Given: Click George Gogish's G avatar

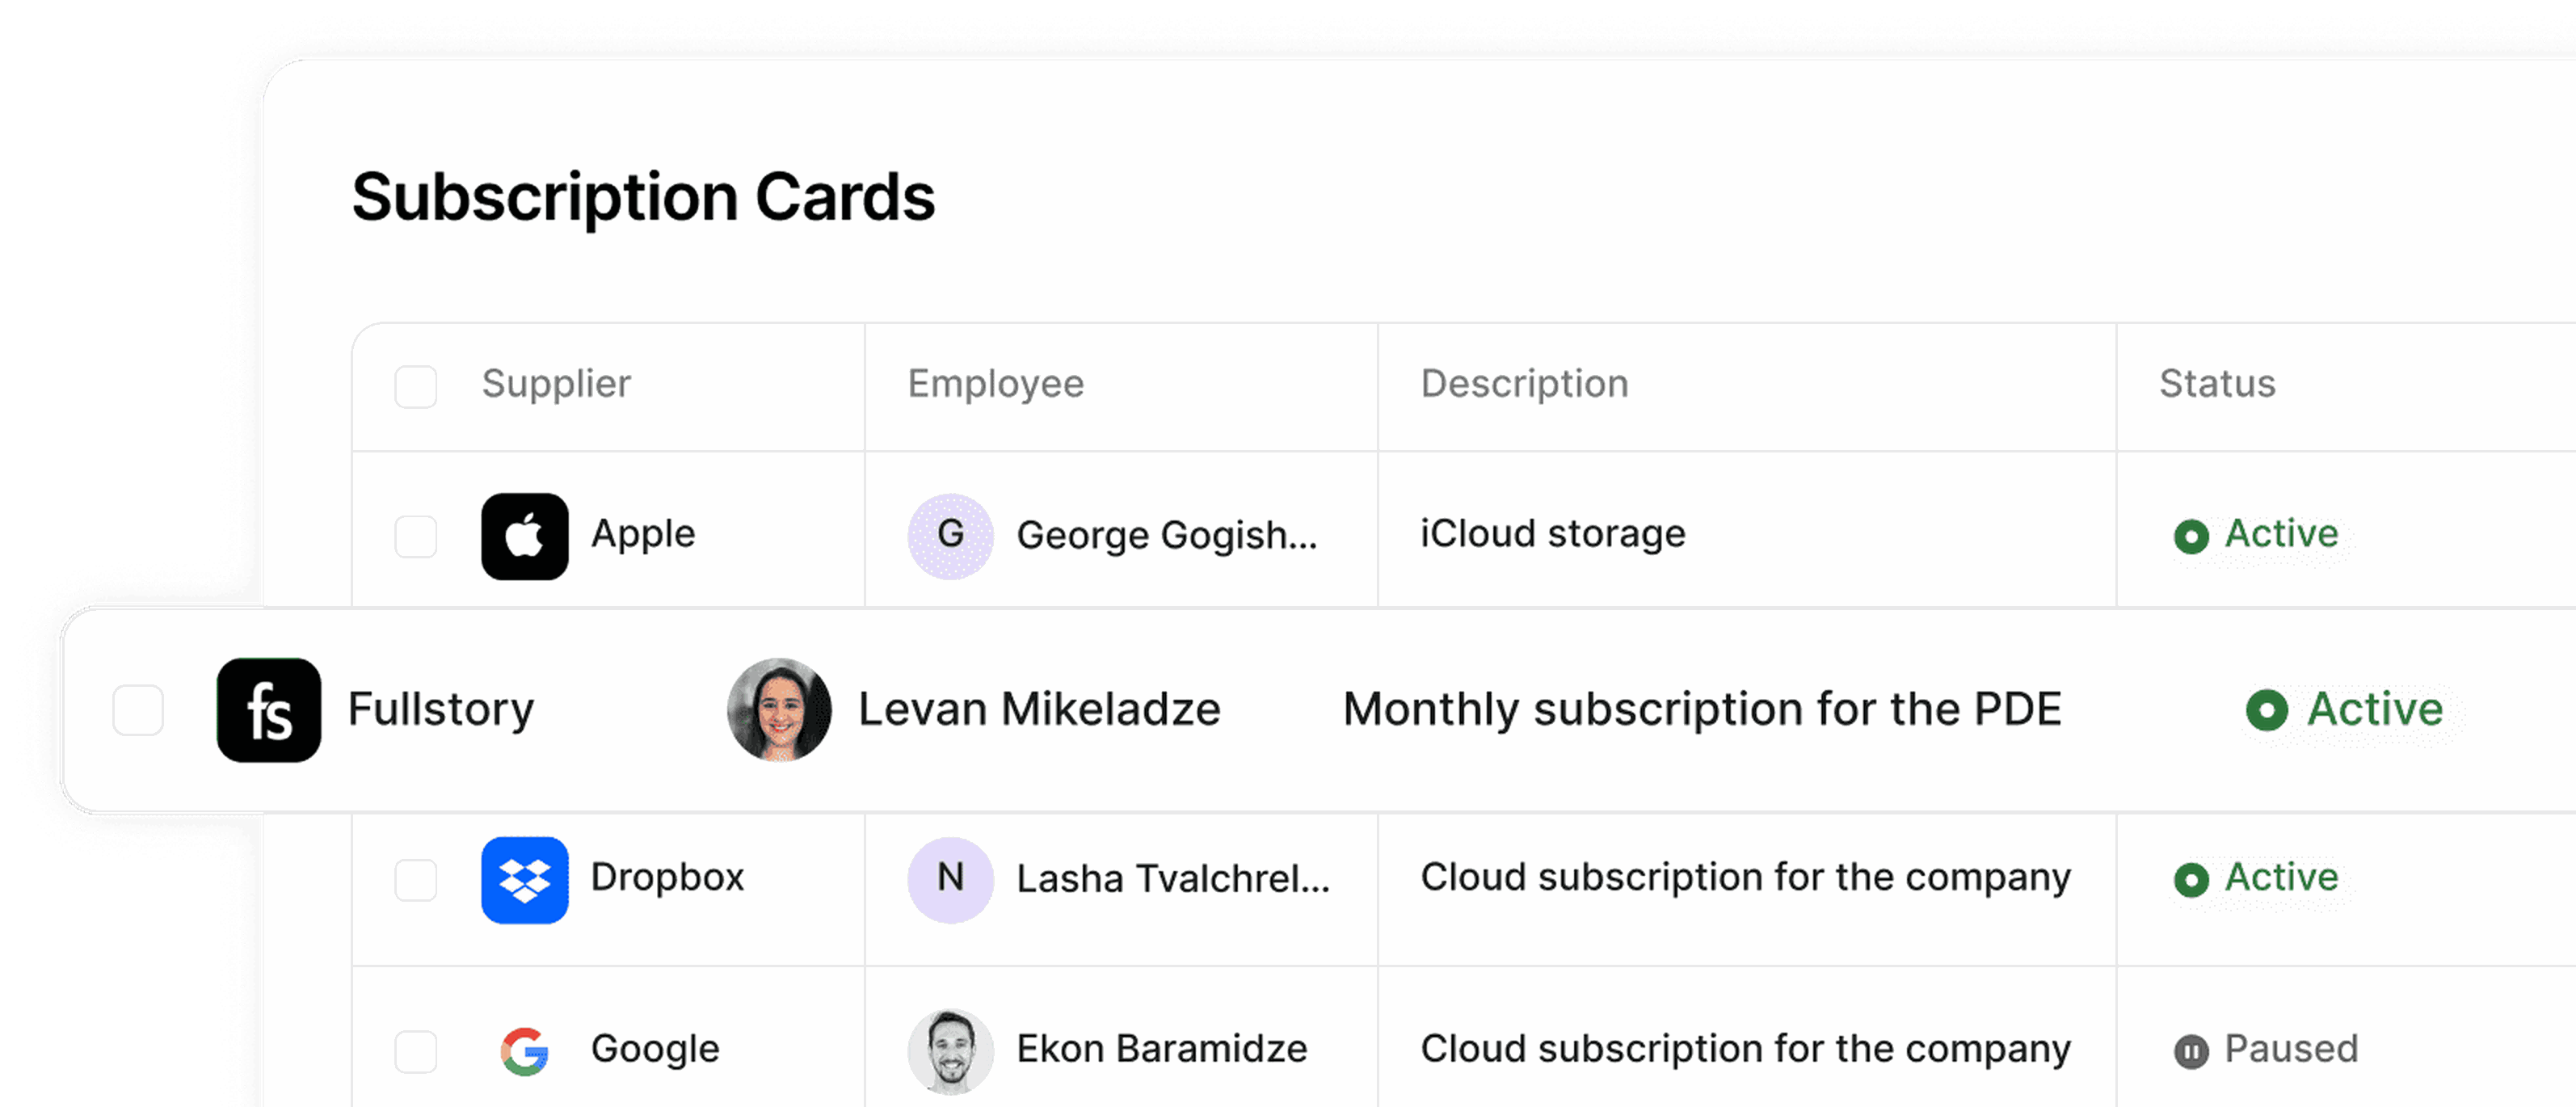Looking at the screenshot, I should coord(951,536).
